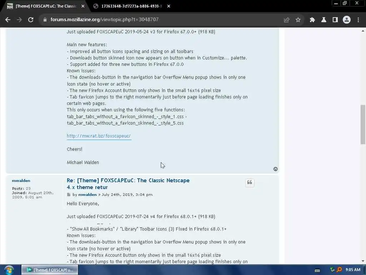Go back to the previous page
The width and height of the screenshot is (366, 275).
[8, 20]
